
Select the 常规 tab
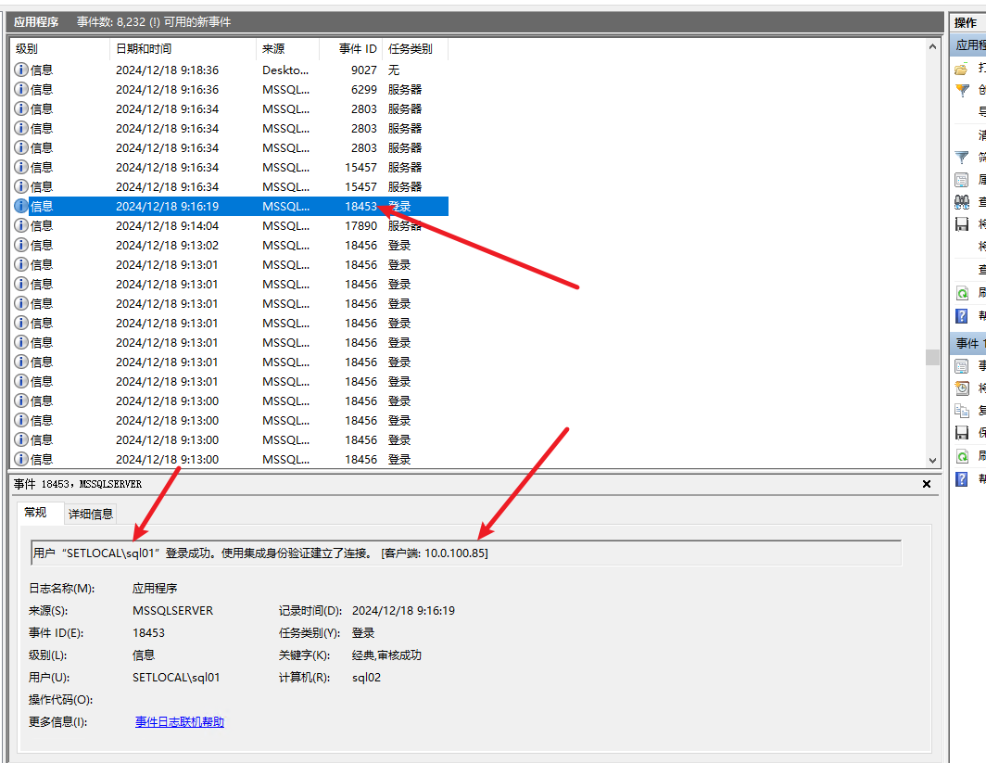[36, 513]
